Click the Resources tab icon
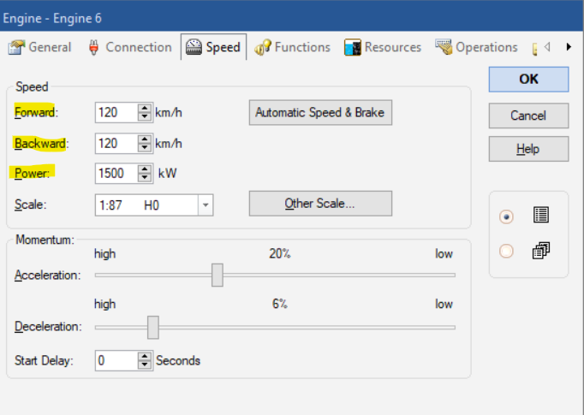The height and width of the screenshot is (415, 584). pos(352,48)
